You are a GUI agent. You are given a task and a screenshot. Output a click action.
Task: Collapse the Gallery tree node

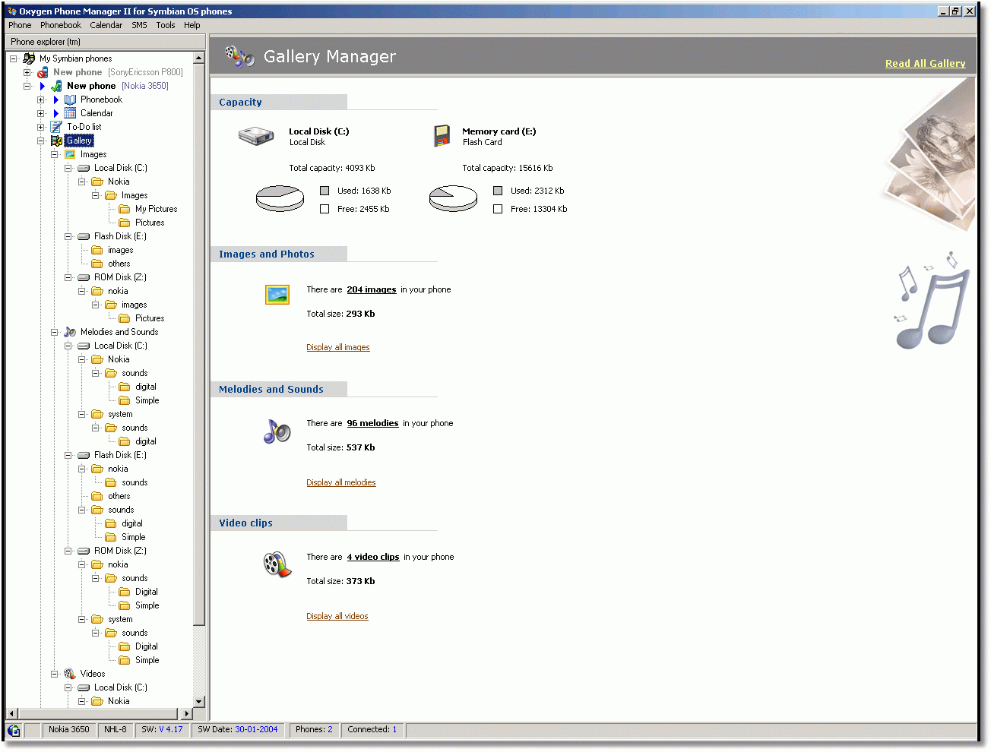click(x=40, y=141)
